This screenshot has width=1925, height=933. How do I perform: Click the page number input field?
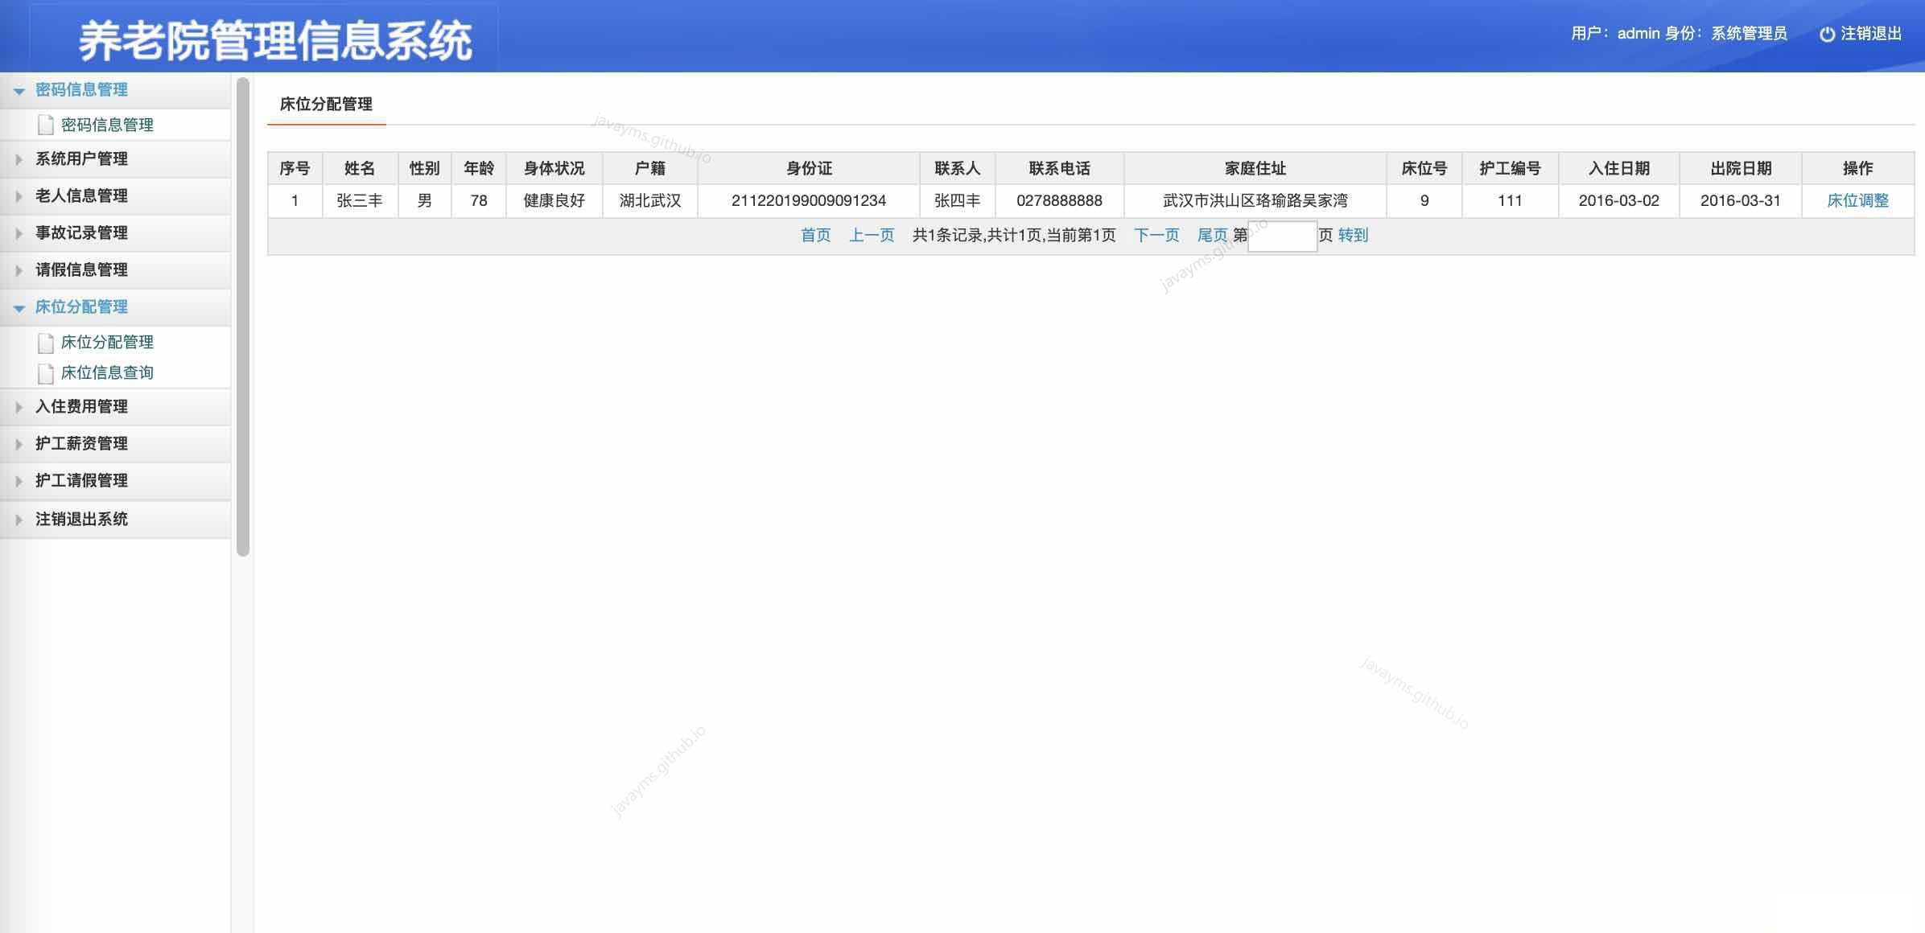pos(1282,236)
